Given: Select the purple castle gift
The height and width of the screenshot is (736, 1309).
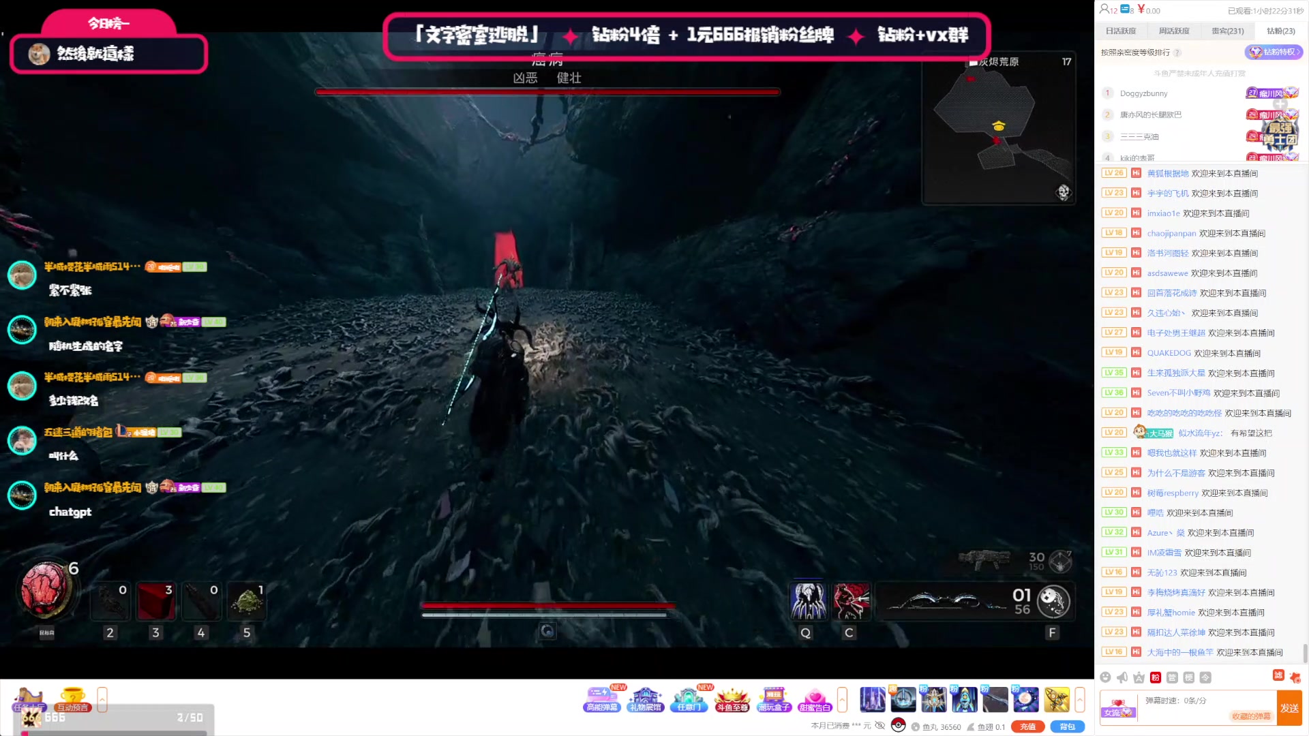Looking at the screenshot, I should [x=873, y=700].
